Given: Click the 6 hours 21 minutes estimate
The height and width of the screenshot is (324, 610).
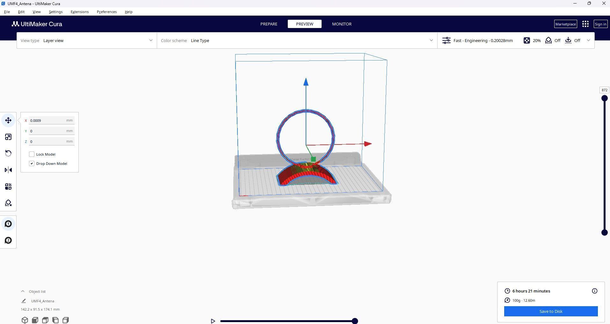Looking at the screenshot, I should (531, 291).
